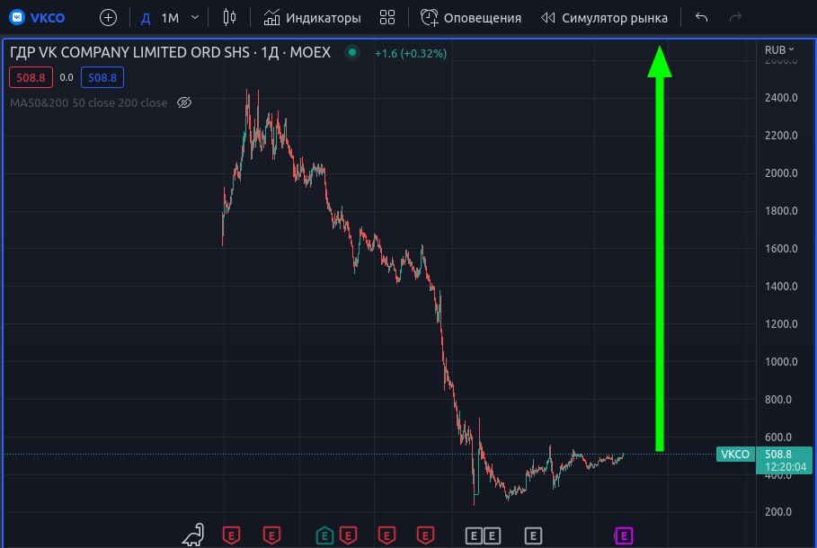Open the first white E earnings marker

[473, 535]
